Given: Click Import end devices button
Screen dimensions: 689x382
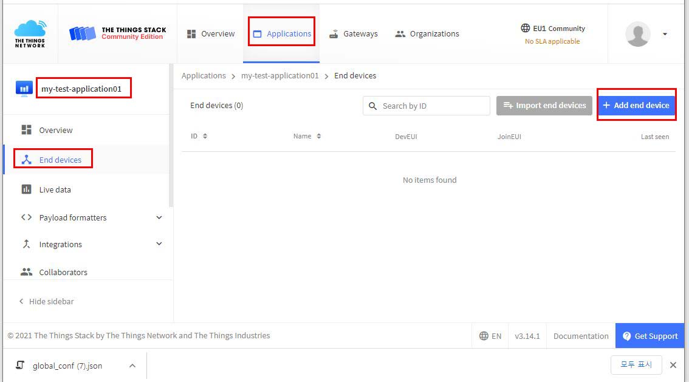Looking at the screenshot, I should (x=544, y=106).
